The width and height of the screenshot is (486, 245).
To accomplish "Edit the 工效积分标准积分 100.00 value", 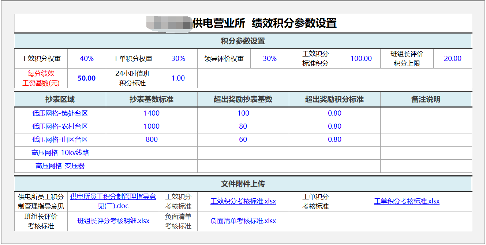I will tap(361, 59).
